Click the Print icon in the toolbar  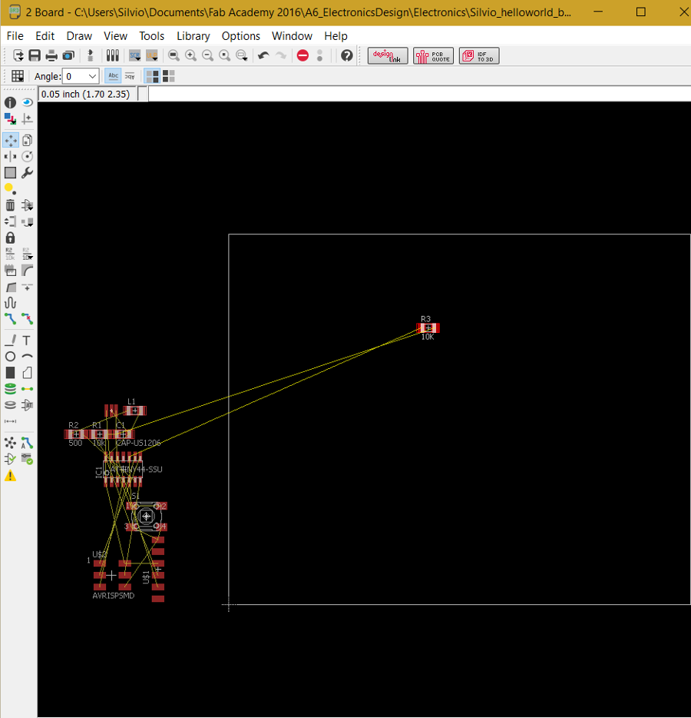(51, 55)
